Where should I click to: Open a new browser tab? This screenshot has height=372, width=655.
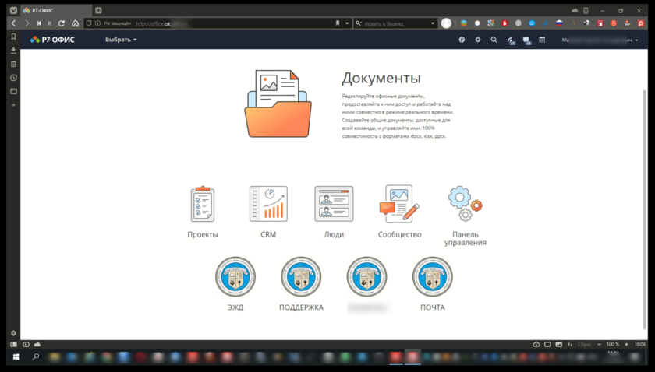pyautogui.click(x=98, y=10)
